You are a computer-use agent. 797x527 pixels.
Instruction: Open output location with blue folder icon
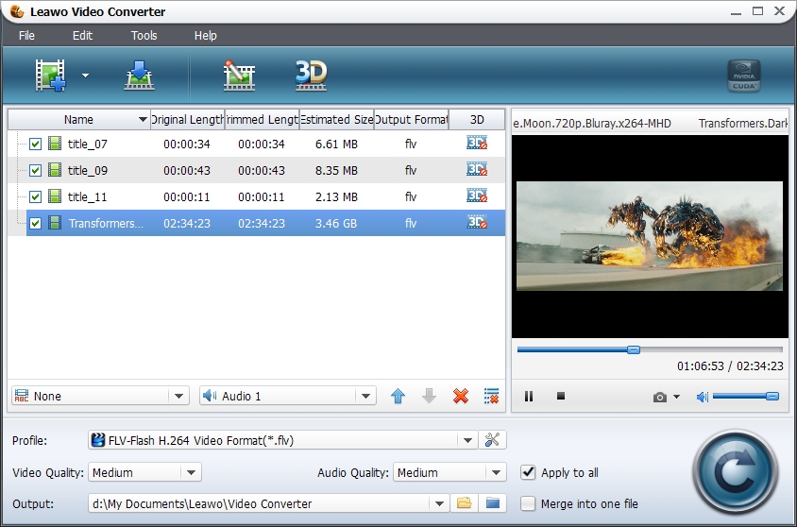[493, 503]
